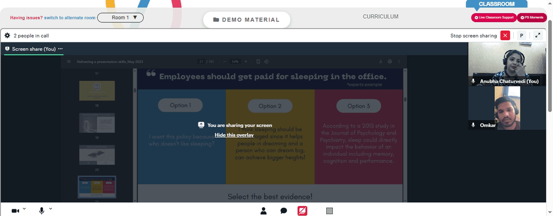Open the call settings gear
Image resolution: width=553 pixels, height=216 pixels.
(7, 35)
